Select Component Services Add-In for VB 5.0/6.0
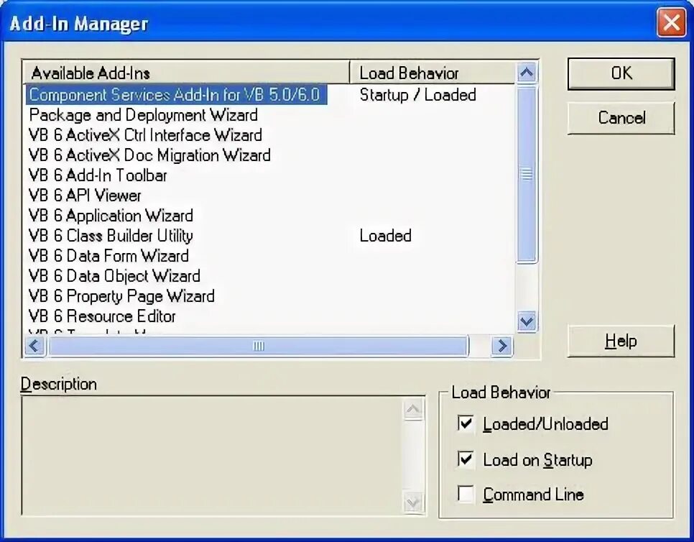Image resolution: width=694 pixels, height=542 pixels. [x=175, y=95]
